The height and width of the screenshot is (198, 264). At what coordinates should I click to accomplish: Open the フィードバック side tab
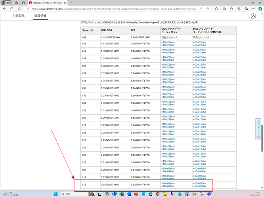pos(258,129)
